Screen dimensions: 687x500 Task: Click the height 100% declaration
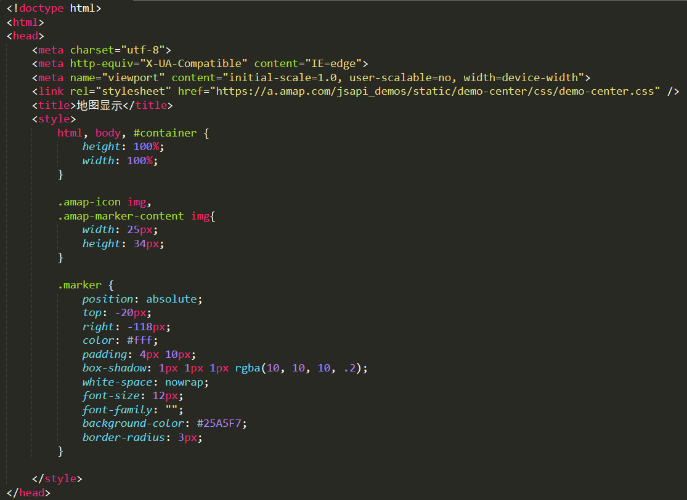(x=124, y=146)
